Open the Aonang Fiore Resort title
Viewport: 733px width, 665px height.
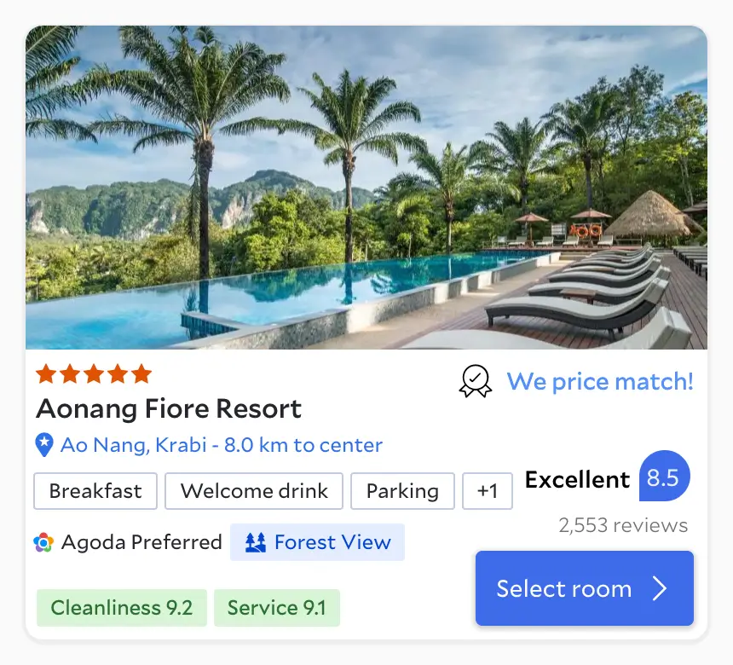click(169, 408)
